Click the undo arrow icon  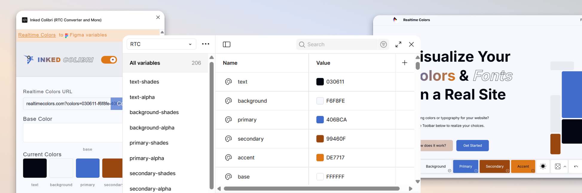coord(576,166)
